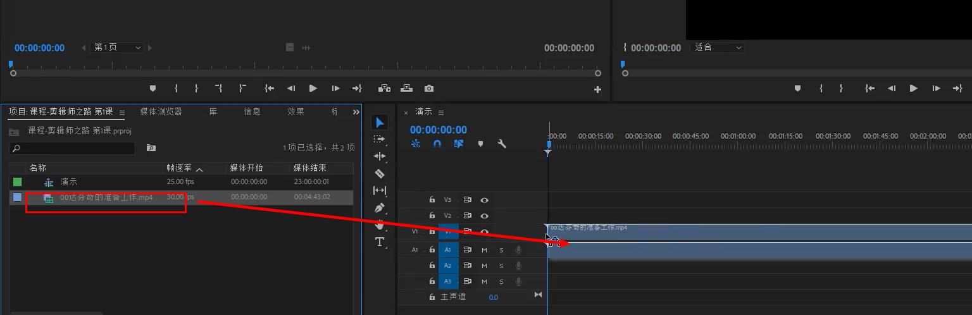Toggle V2 track output eye
The width and height of the screenshot is (972, 315).
pos(484,216)
